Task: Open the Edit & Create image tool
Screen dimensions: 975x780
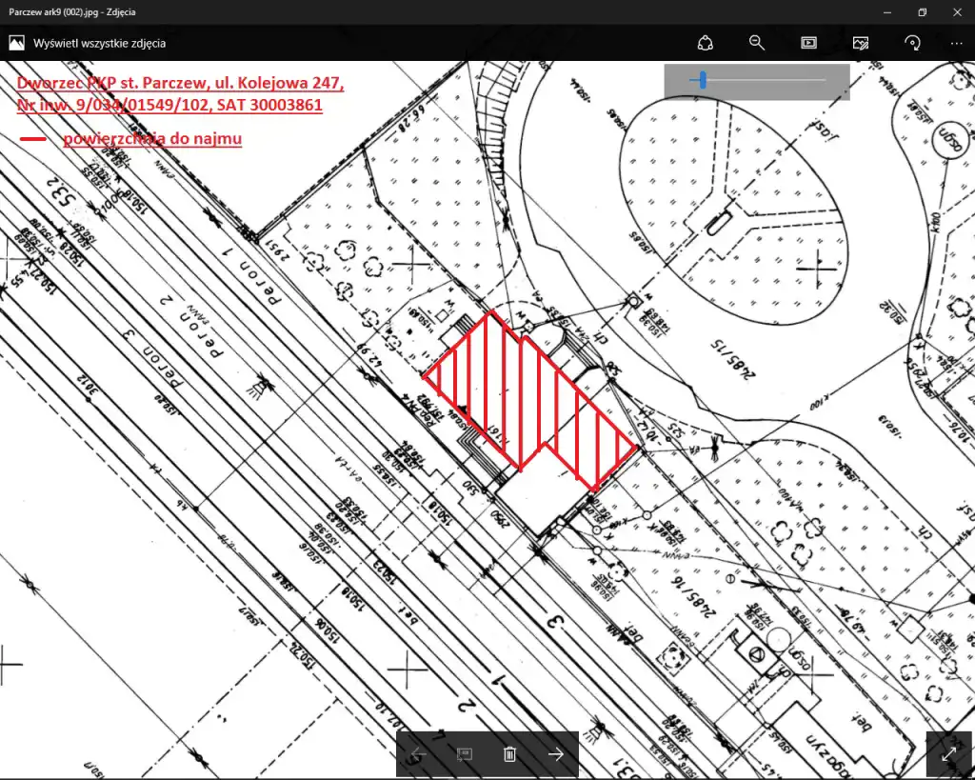Action: pyautogui.click(x=861, y=43)
